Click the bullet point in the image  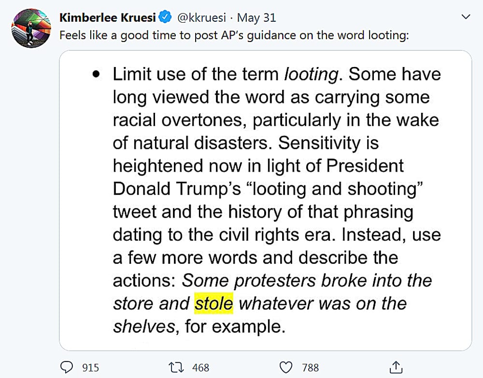click(97, 75)
